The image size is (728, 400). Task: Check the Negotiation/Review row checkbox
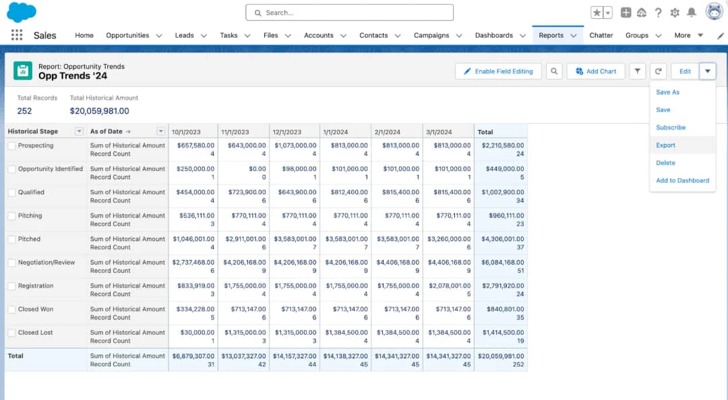pos(11,263)
